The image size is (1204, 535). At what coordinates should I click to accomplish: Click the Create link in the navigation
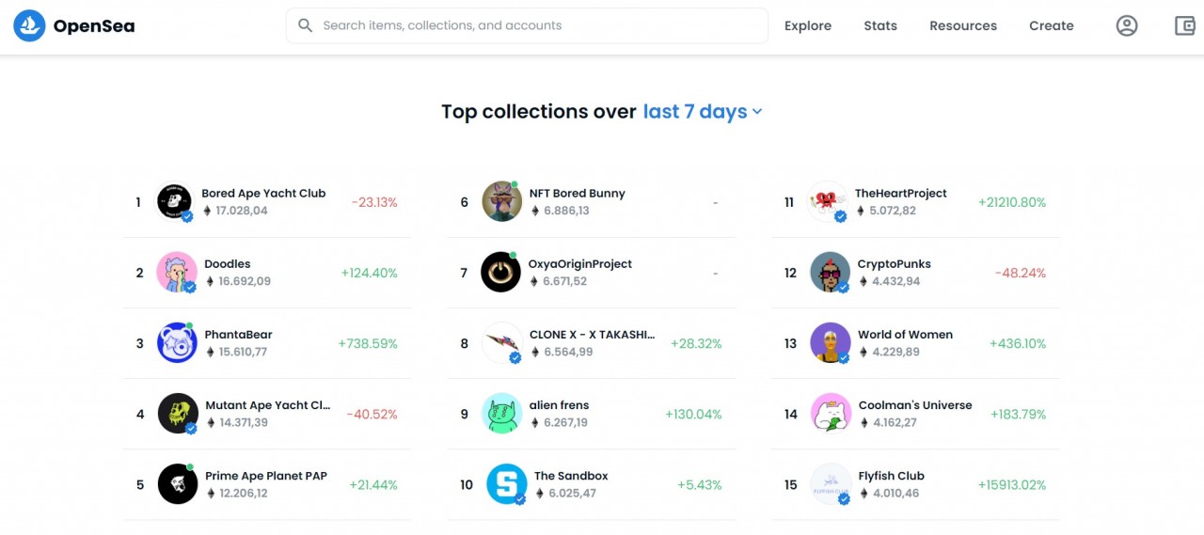pos(1052,26)
